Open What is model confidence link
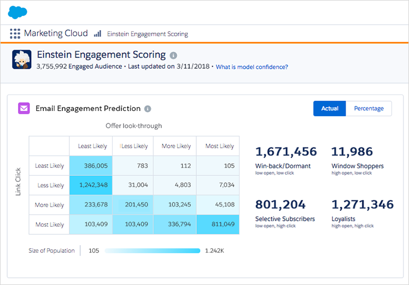 pos(252,67)
